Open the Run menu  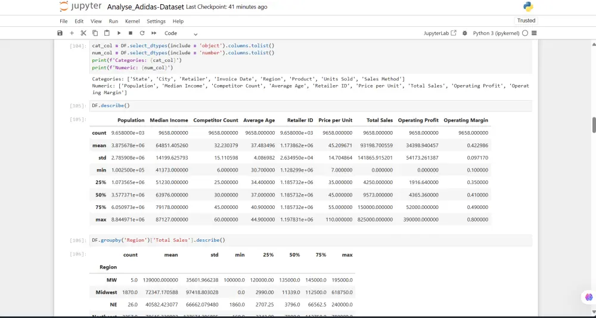(x=113, y=21)
